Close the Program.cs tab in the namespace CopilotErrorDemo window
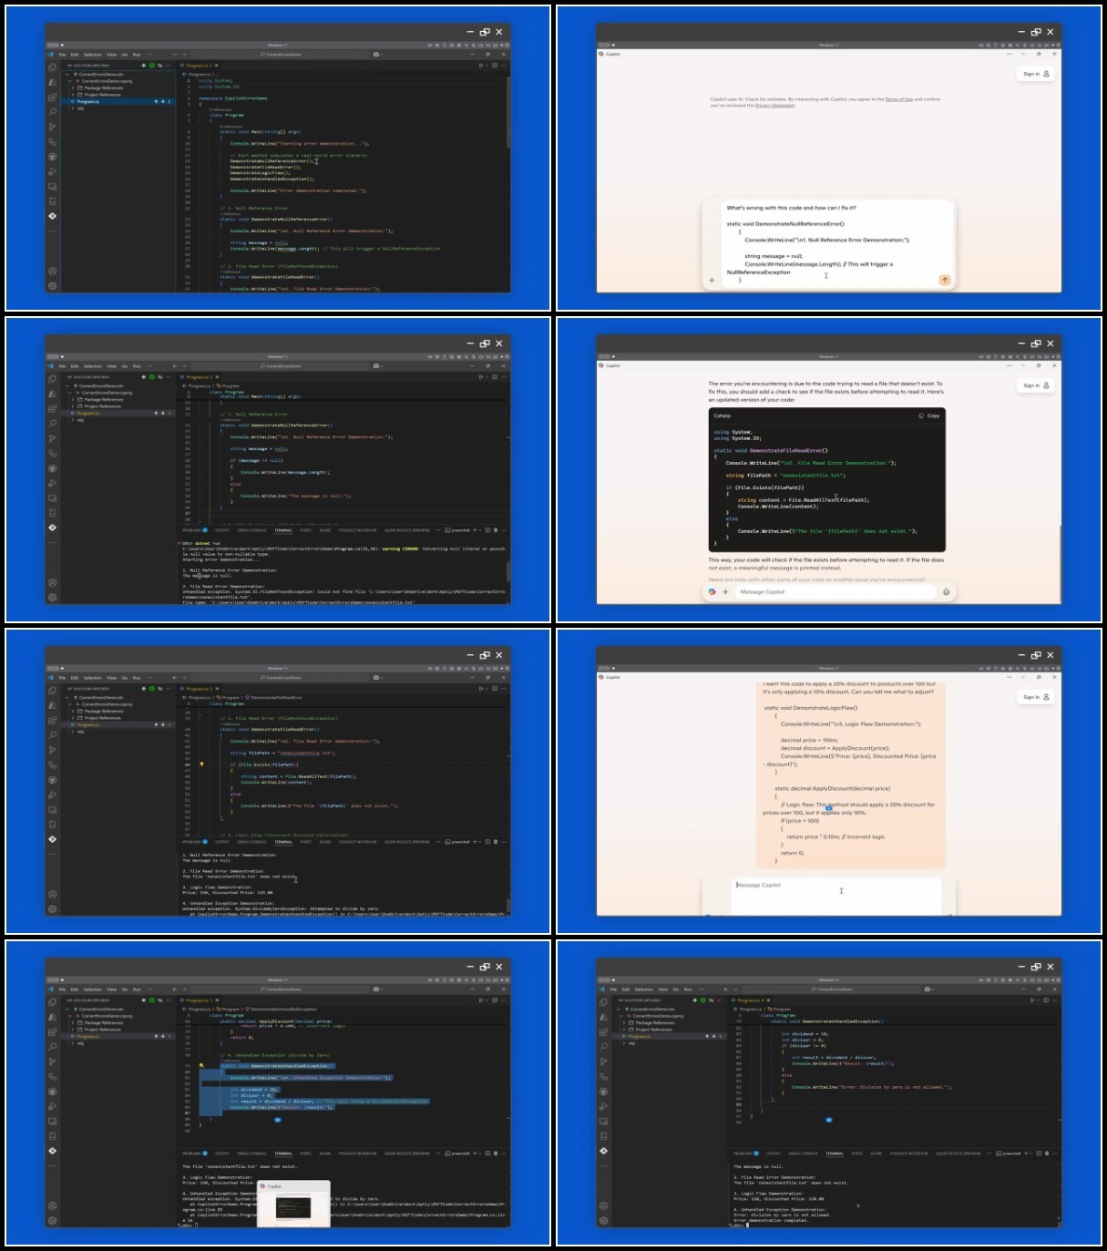1107x1251 pixels. click(216, 66)
